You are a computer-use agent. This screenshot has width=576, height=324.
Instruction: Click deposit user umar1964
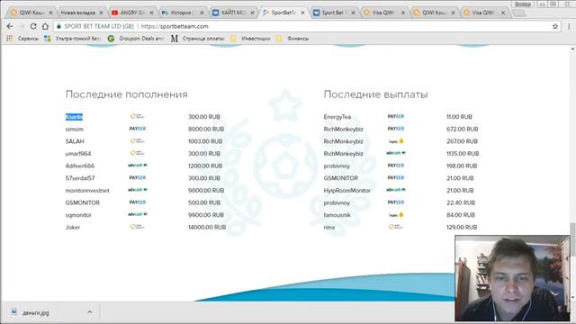(78, 154)
